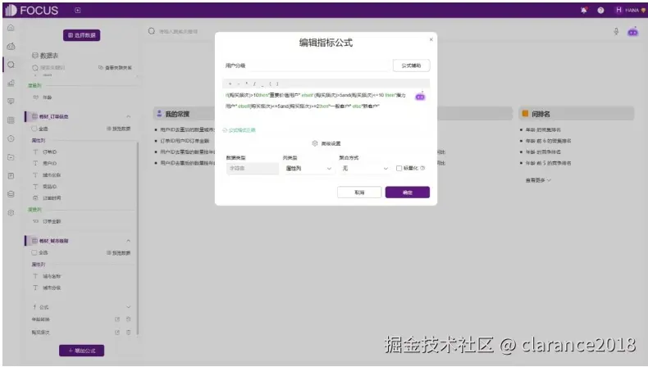The width and height of the screenshot is (648, 367).
Task: Click the 取消 button
Action: pyautogui.click(x=359, y=193)
